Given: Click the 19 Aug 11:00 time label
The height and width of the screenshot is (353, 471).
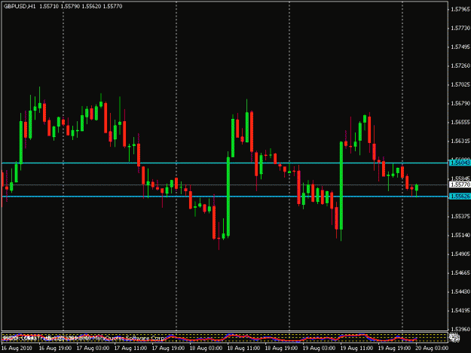Looking at the screenshot, I should pyautogui.click(x=357, y=348).
